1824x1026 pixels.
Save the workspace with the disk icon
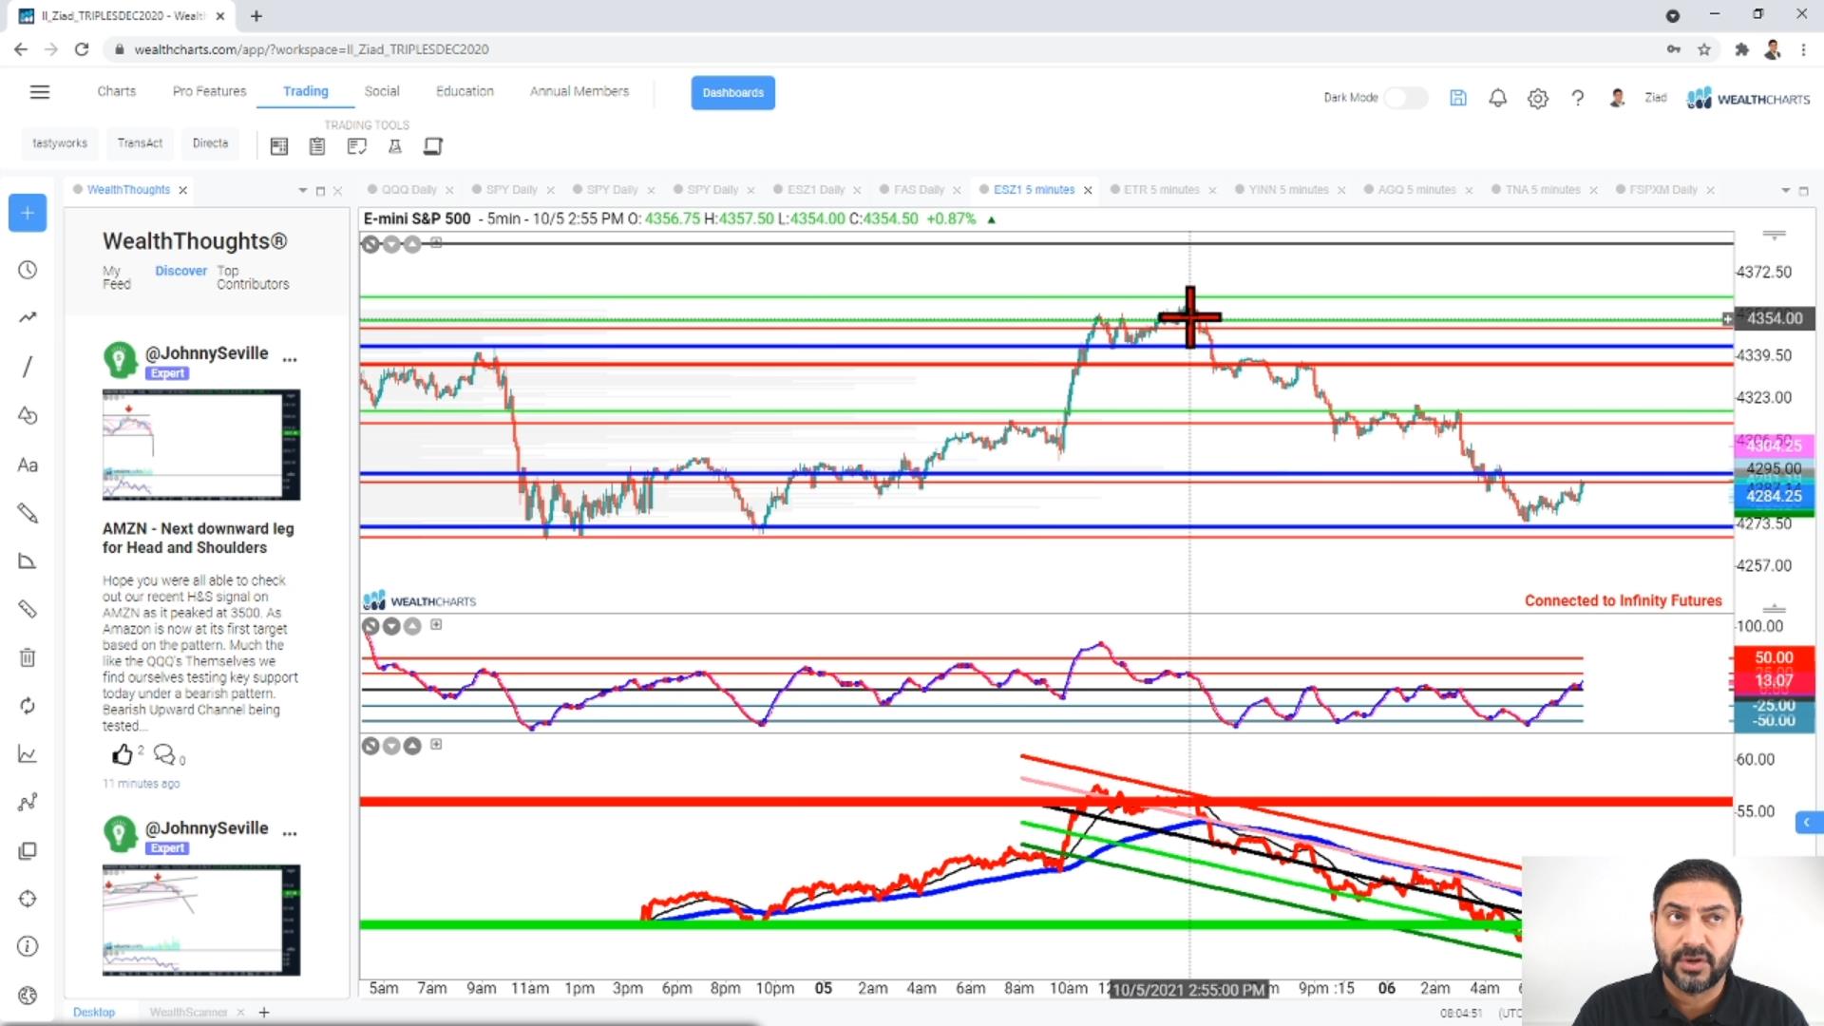(1458, 98)
